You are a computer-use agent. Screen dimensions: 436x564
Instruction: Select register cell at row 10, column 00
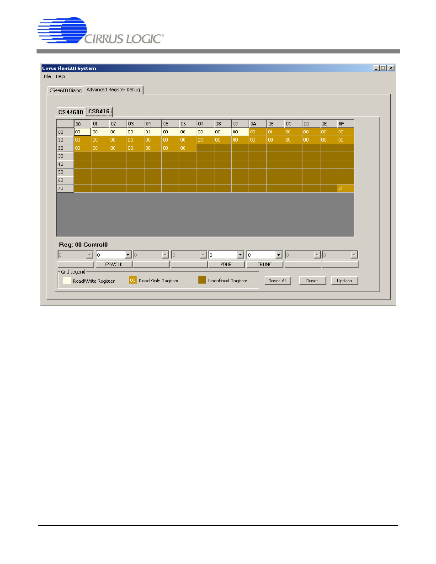point(83,140)
